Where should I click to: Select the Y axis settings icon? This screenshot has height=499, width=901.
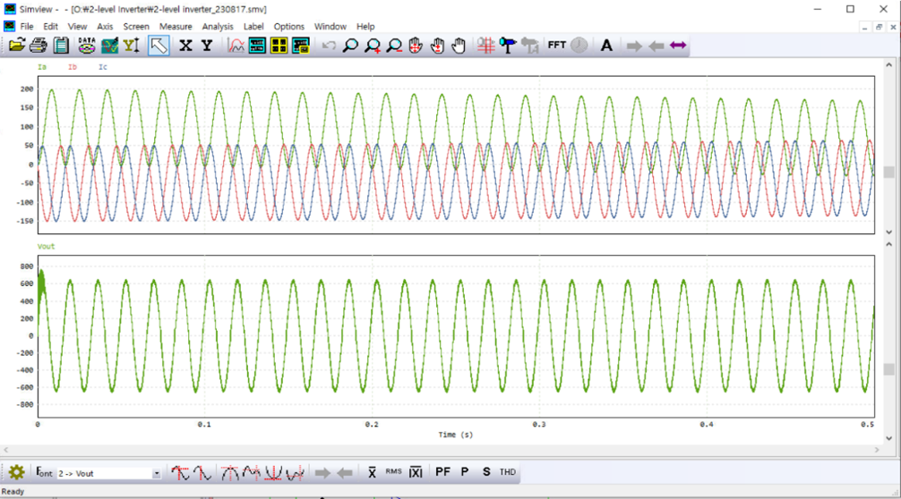pyautogui.click(x=207, y=45)
